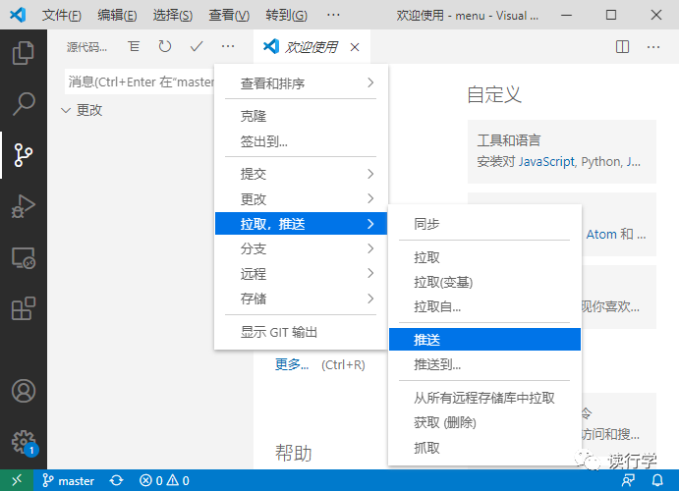Open editor more actions ellipsis
The height and width of the screenshot is (491, 679).
click(653, 47)
